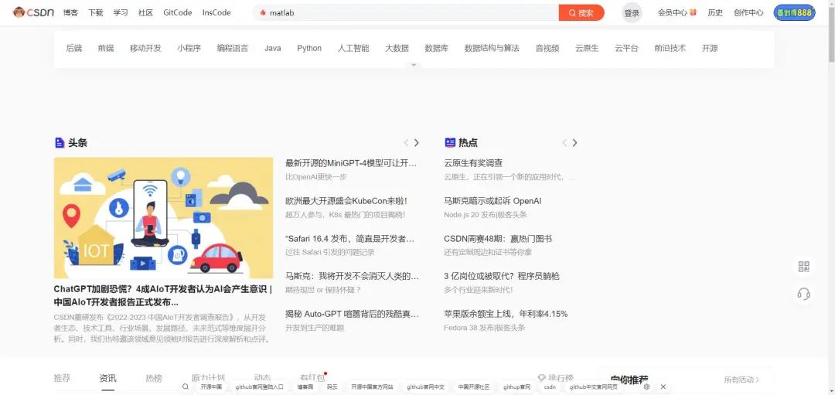Open the 学习 top navigation item
Screen dimensions: 835x395
[x=121, y=13]
